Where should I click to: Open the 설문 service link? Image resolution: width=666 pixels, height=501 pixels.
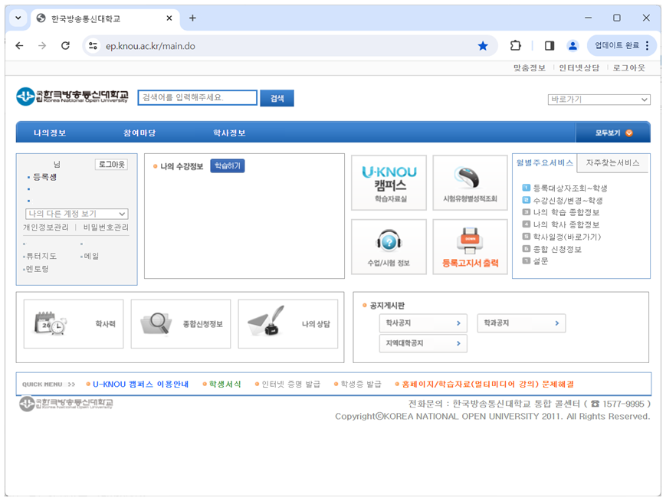click(541, 261)
